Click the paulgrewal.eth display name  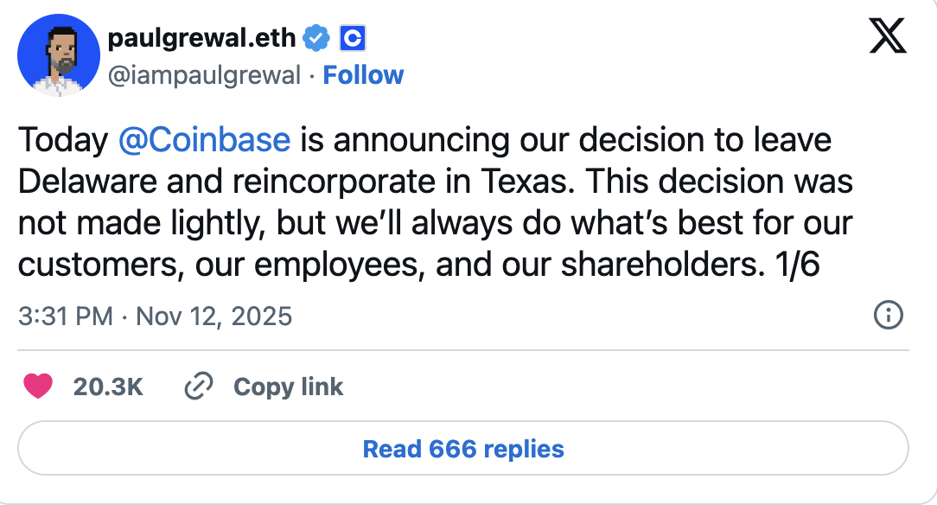point(202,38)
